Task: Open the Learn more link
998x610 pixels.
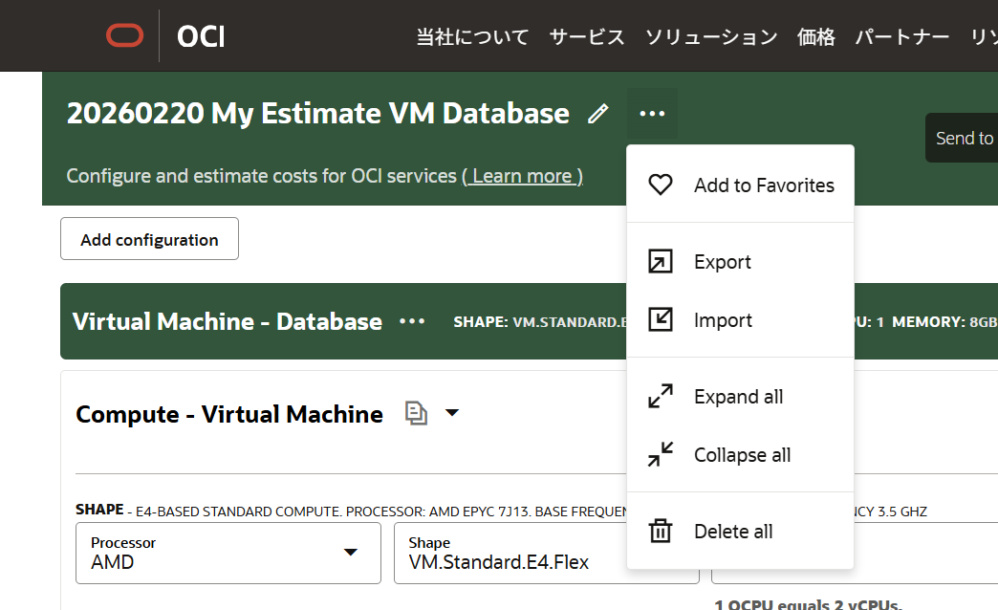Action: [522, 176]
